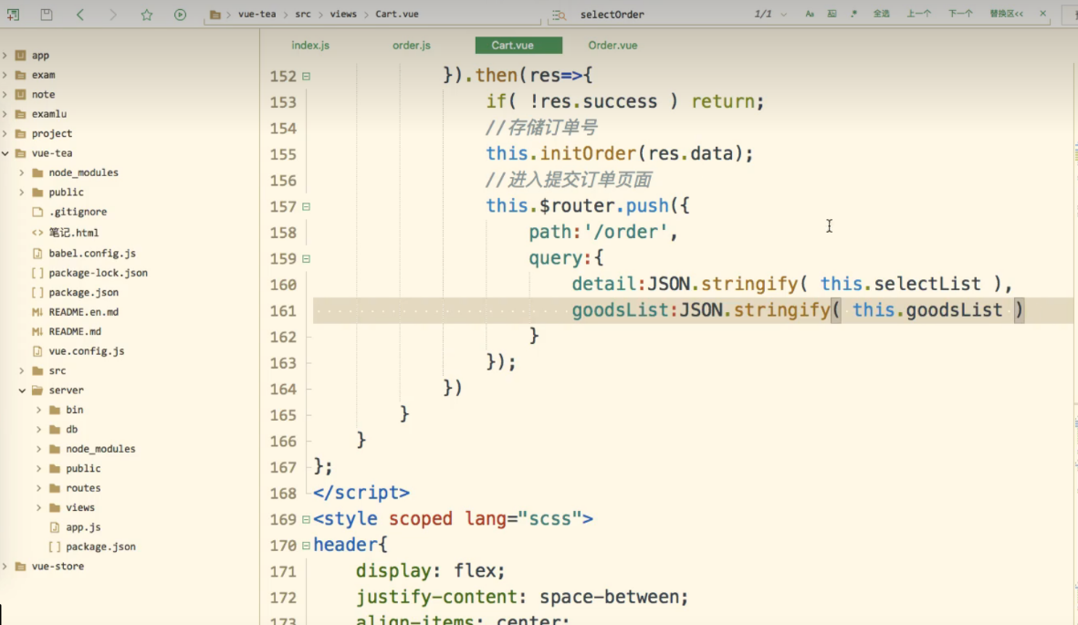
Task: Click the vue-tea project icon
Action: pos(21,153)
